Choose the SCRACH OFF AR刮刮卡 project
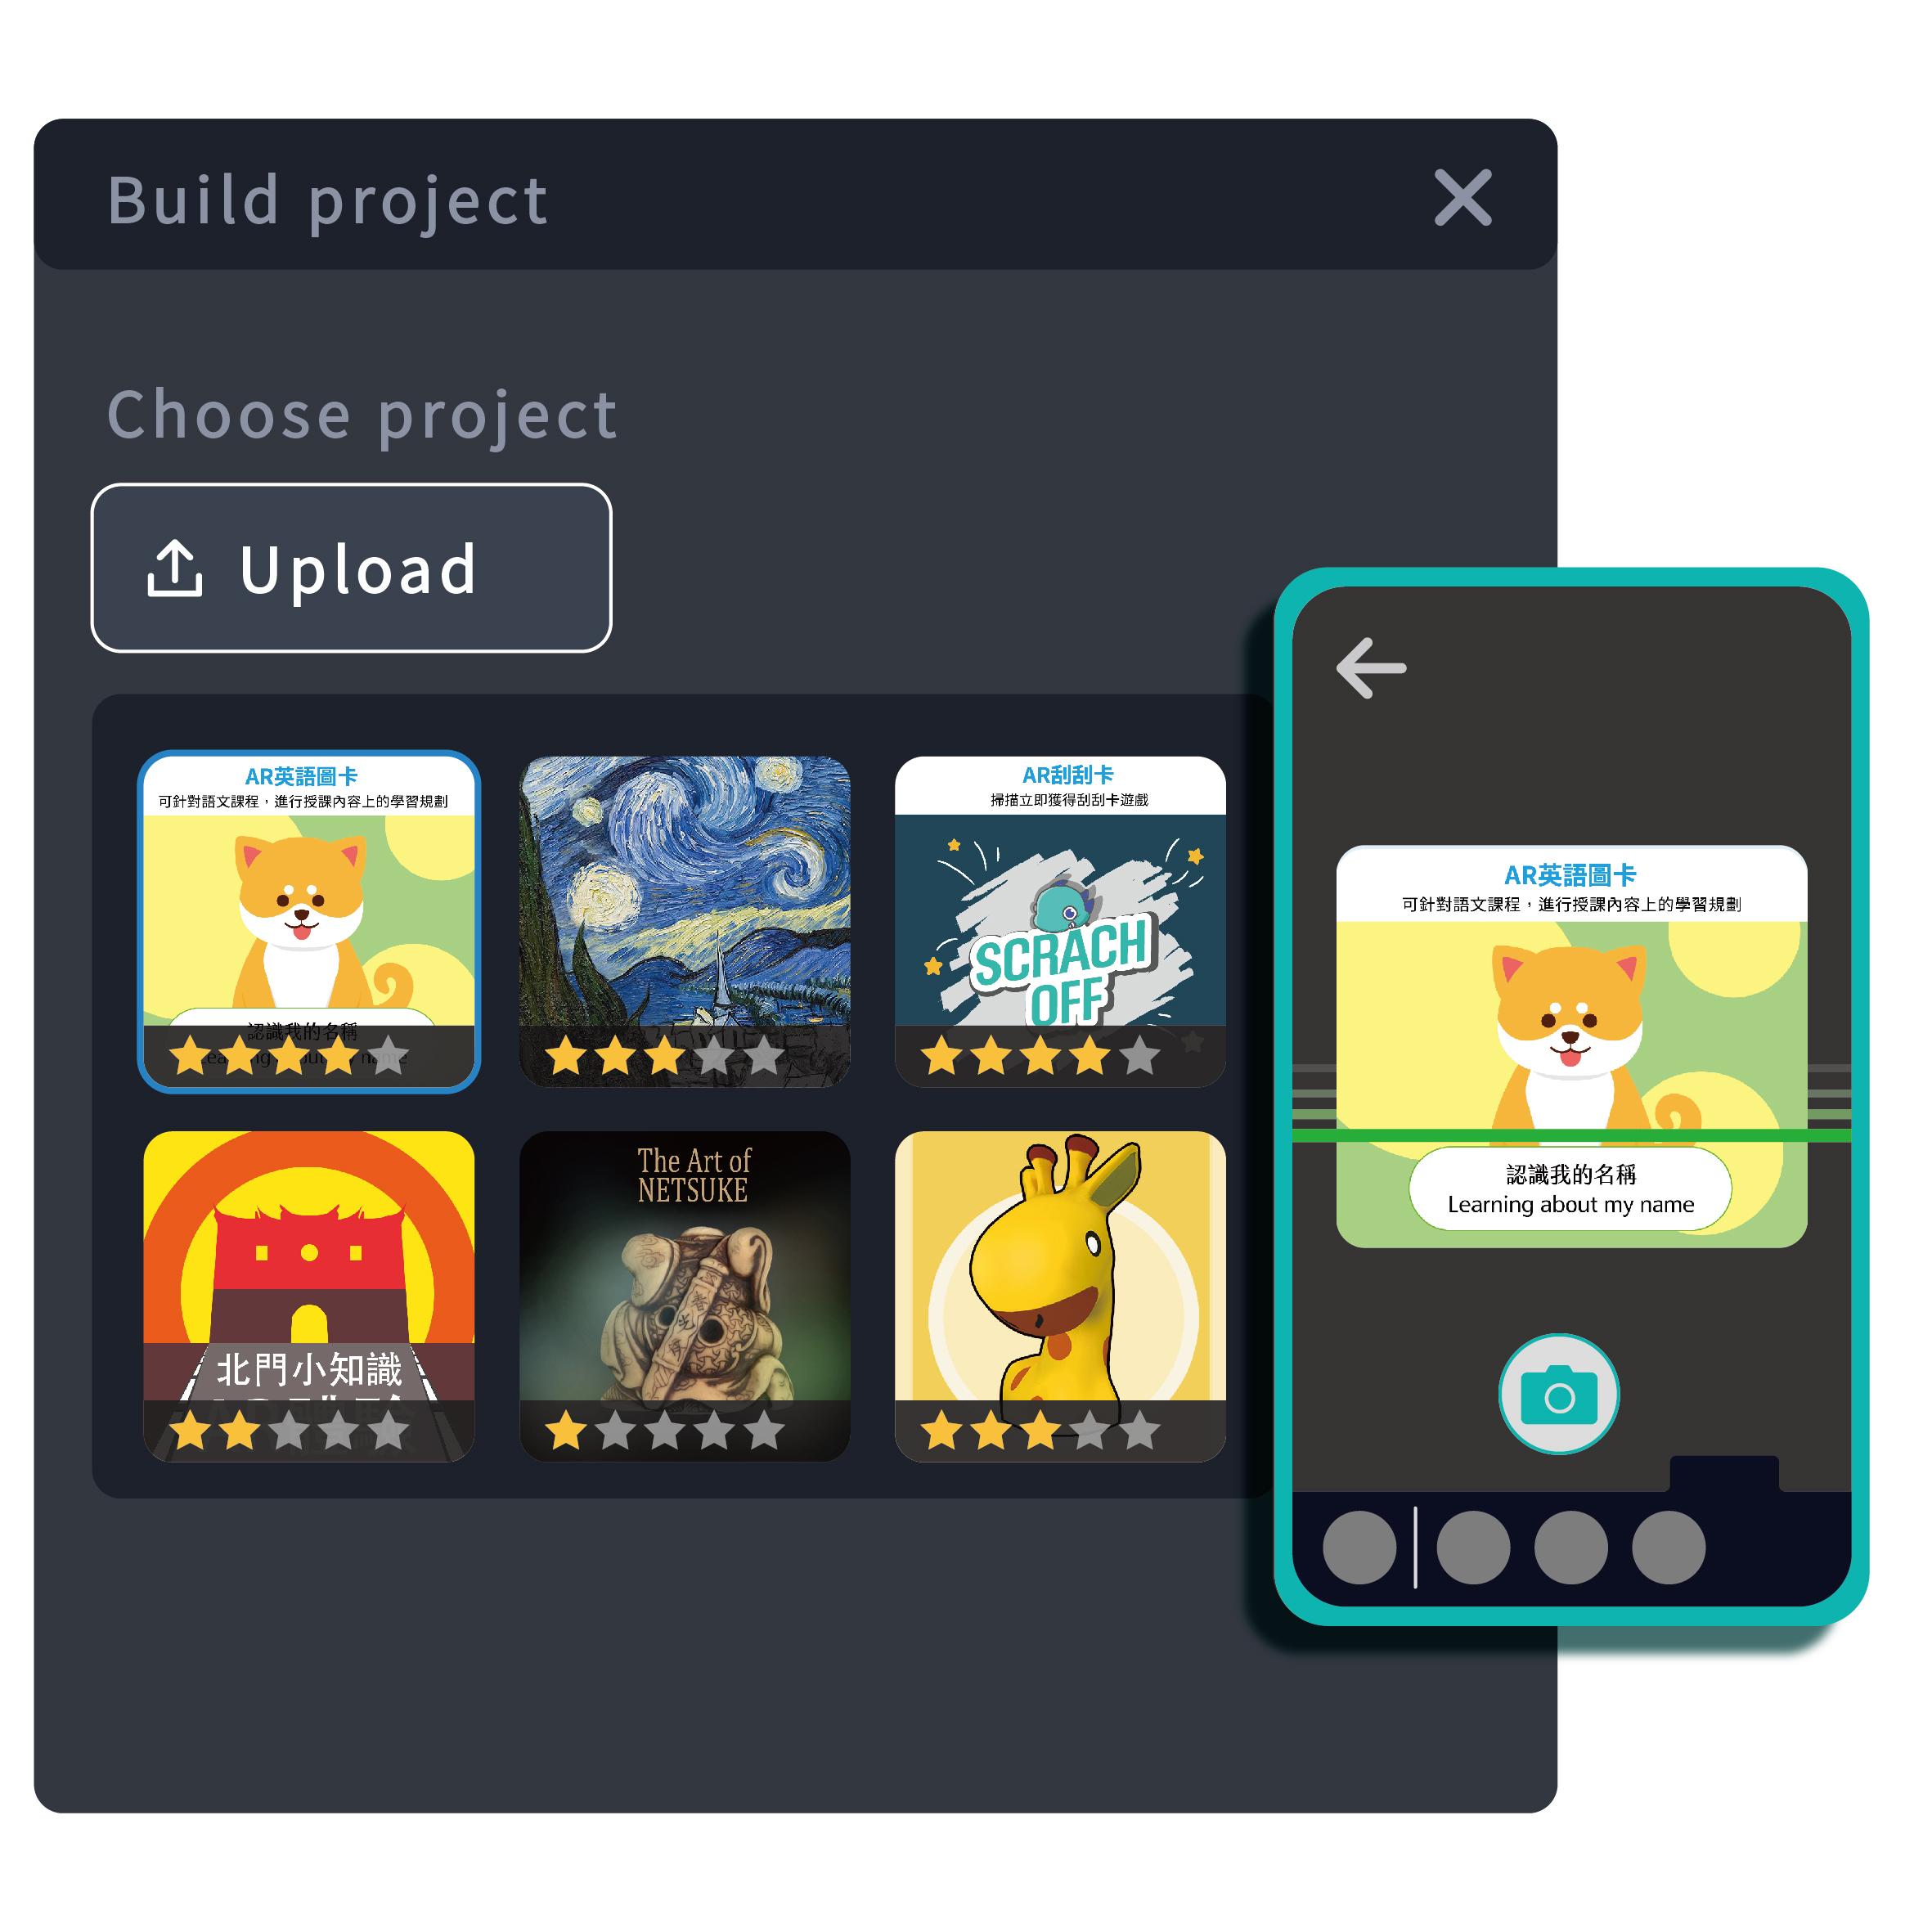Viewport: 1932px width, 1932px height. [x=1060, y=921]
